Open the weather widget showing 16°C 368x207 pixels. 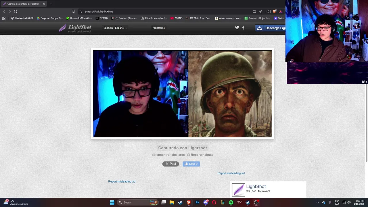pyautogui.click(x=16, y=202)
